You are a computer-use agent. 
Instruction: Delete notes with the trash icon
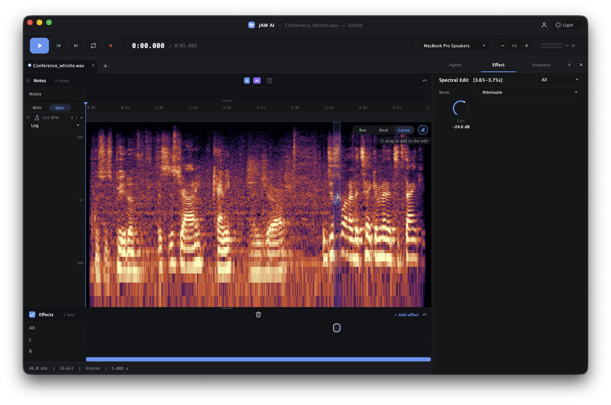269,81
